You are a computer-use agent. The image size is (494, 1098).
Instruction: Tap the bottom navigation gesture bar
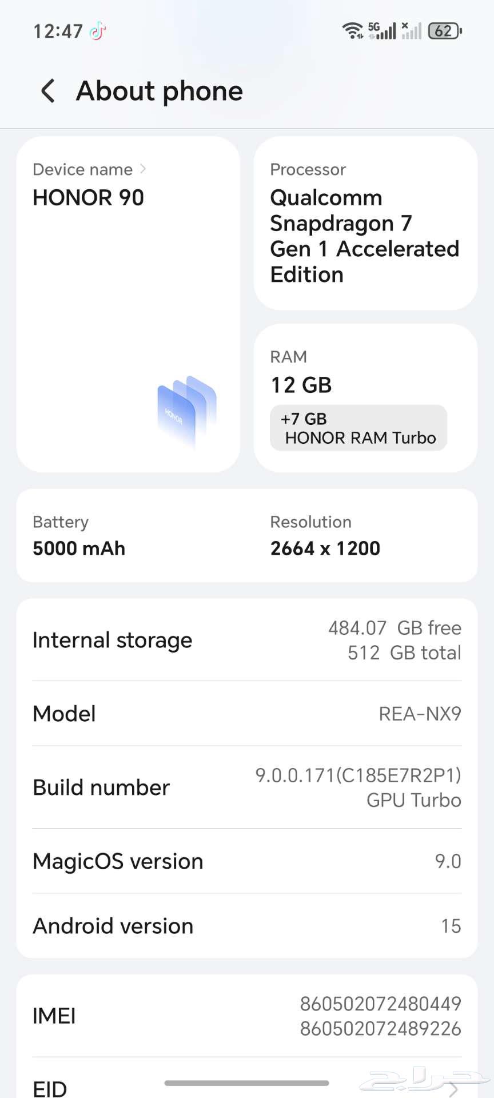[247, 1083]
